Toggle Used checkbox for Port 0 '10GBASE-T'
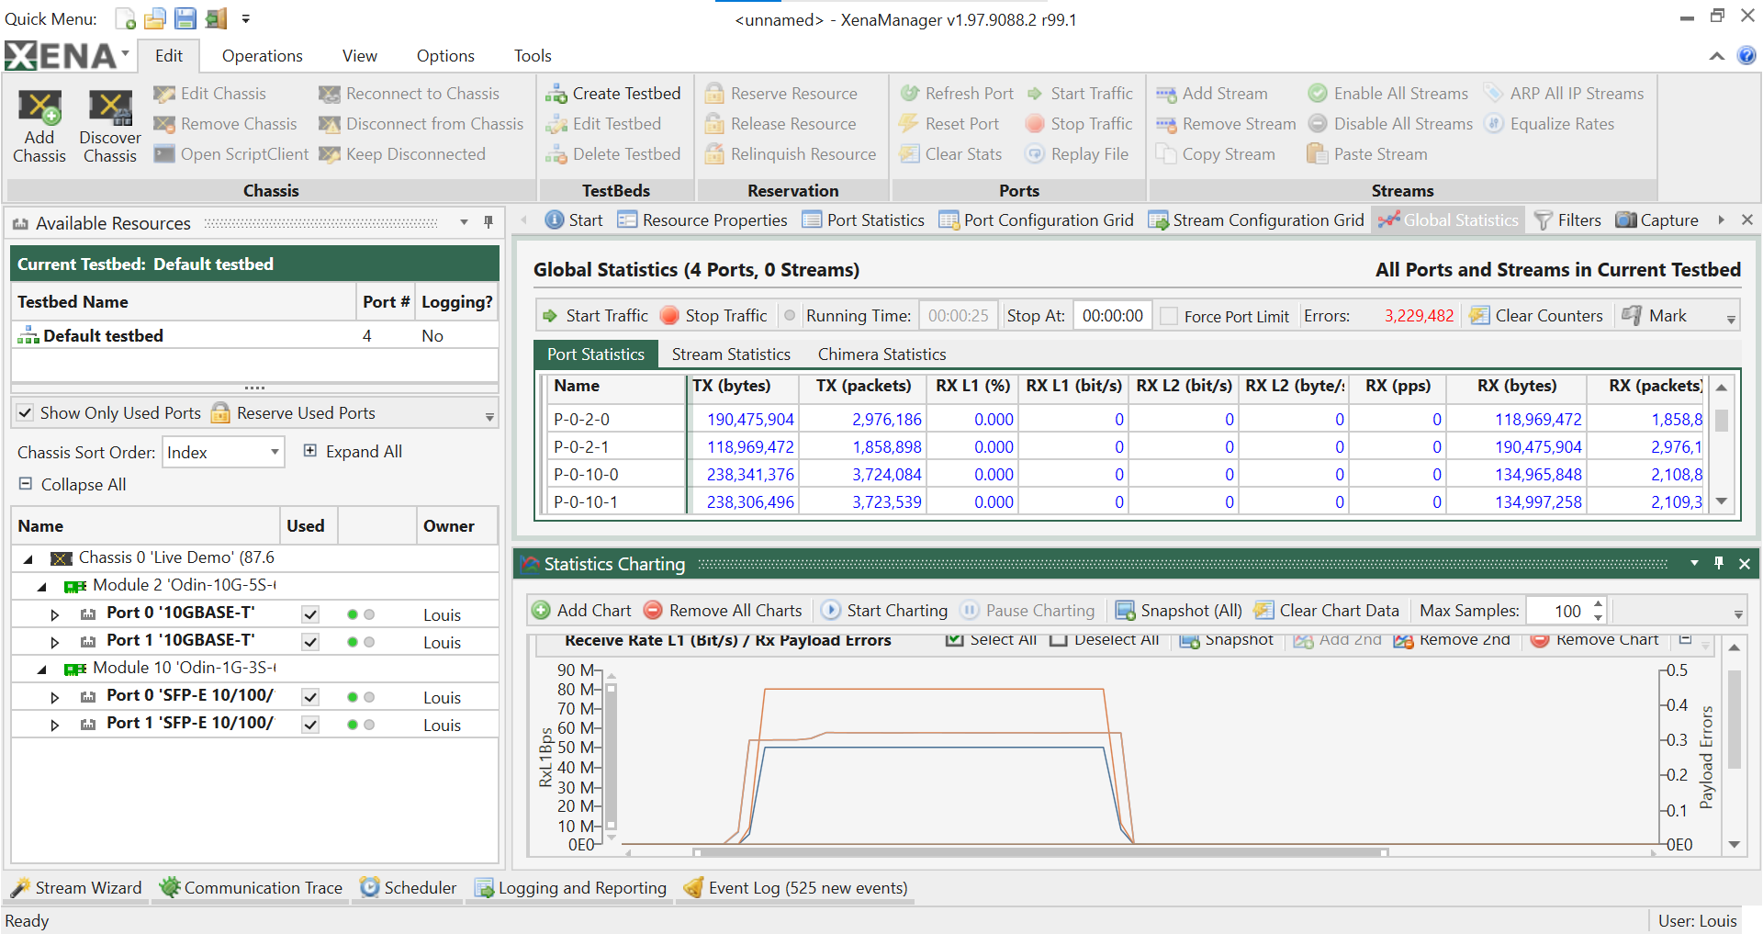 [x=310, y=614]
